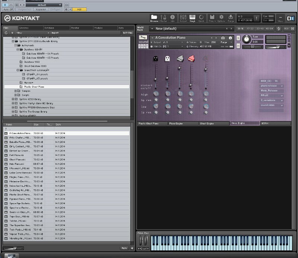Click the grey grand piano icon

180,59
